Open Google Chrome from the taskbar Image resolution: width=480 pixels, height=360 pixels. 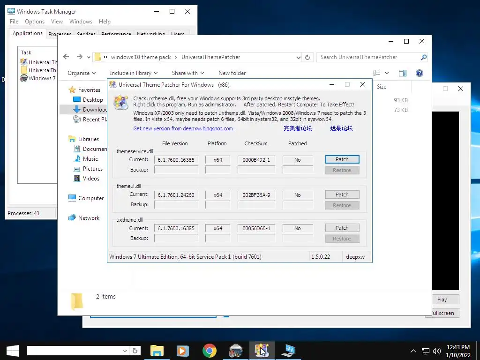point(210,351)
